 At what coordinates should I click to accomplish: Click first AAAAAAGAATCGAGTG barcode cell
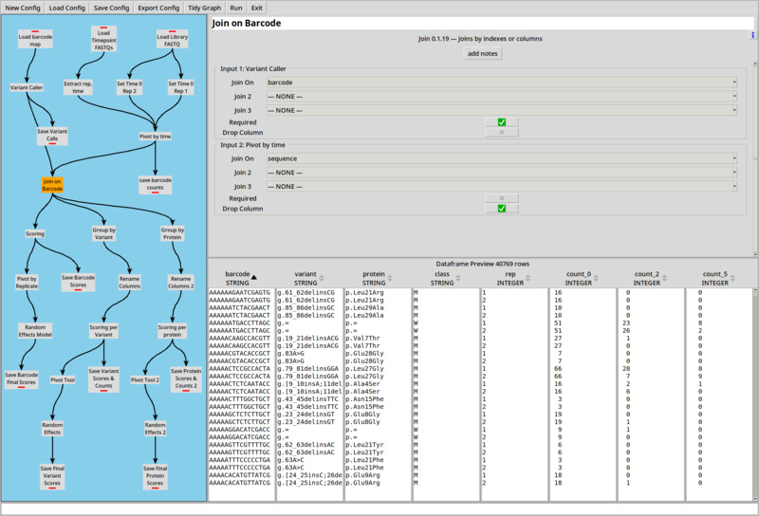(x=240, y=292)
